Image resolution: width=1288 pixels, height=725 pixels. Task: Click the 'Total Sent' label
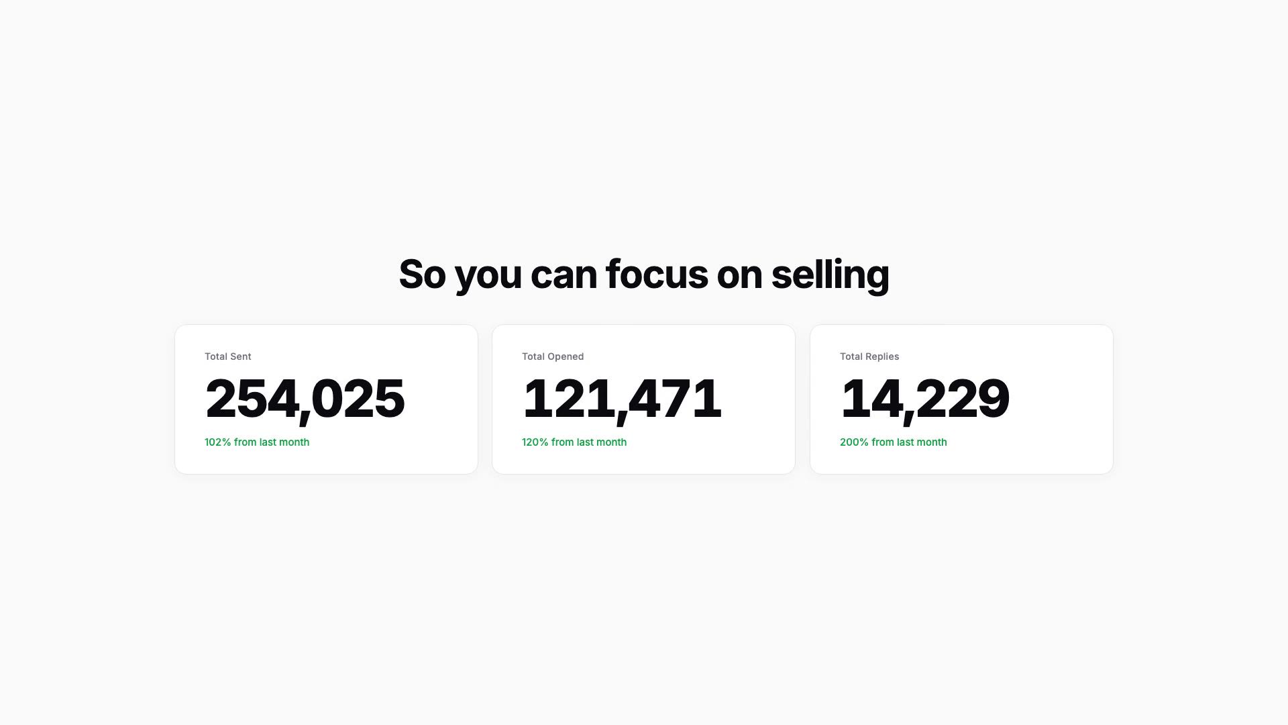pos(228,356)
